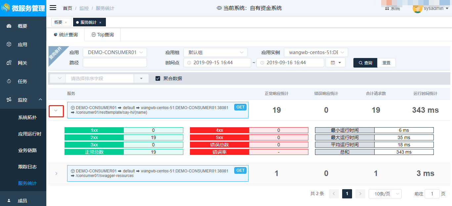Open the 任务 sidebar section

(x=23, y=81)
